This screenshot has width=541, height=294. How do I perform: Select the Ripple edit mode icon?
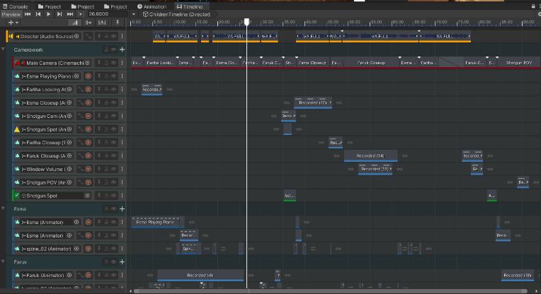point(89,23)
